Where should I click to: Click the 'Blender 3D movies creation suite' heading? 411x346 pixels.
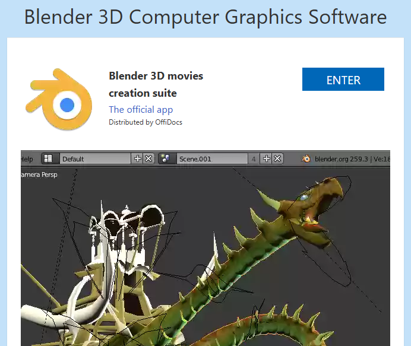pyautogui.click(x=156, y=84)
